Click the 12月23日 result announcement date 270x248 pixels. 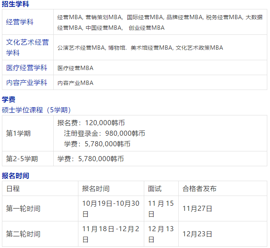pyautogui.click(x=197, y=234)
